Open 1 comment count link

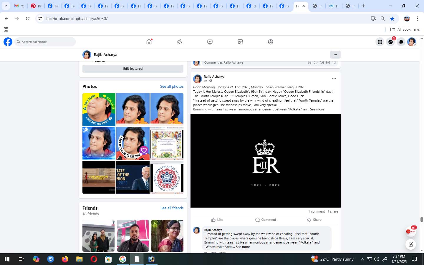[317, 211]
